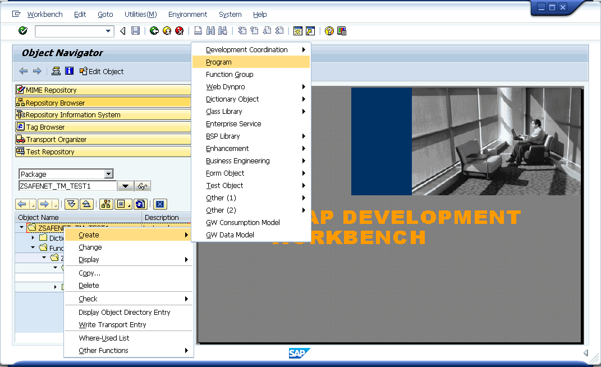Click the Save diskette icon
The image size is (601, 367).
[x=135, y=31]
